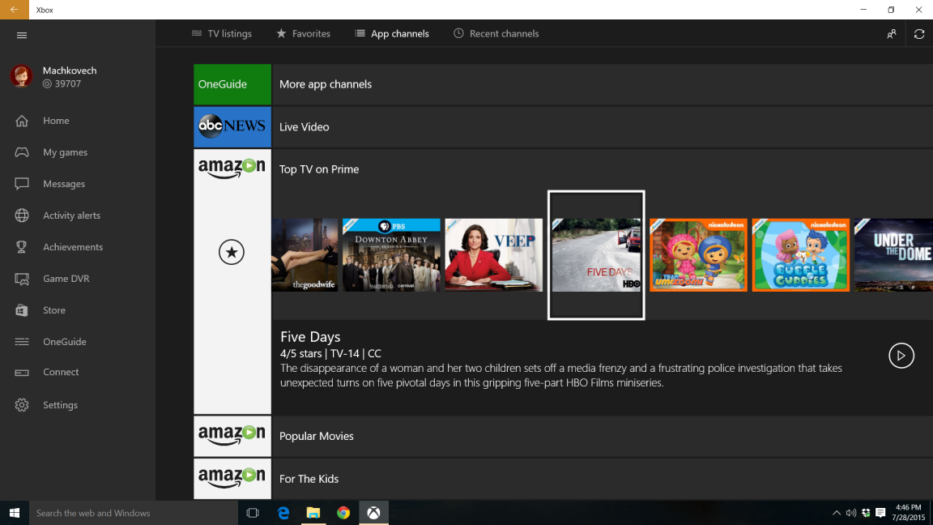Switch to the Favorites tab

tap(304, 33)
